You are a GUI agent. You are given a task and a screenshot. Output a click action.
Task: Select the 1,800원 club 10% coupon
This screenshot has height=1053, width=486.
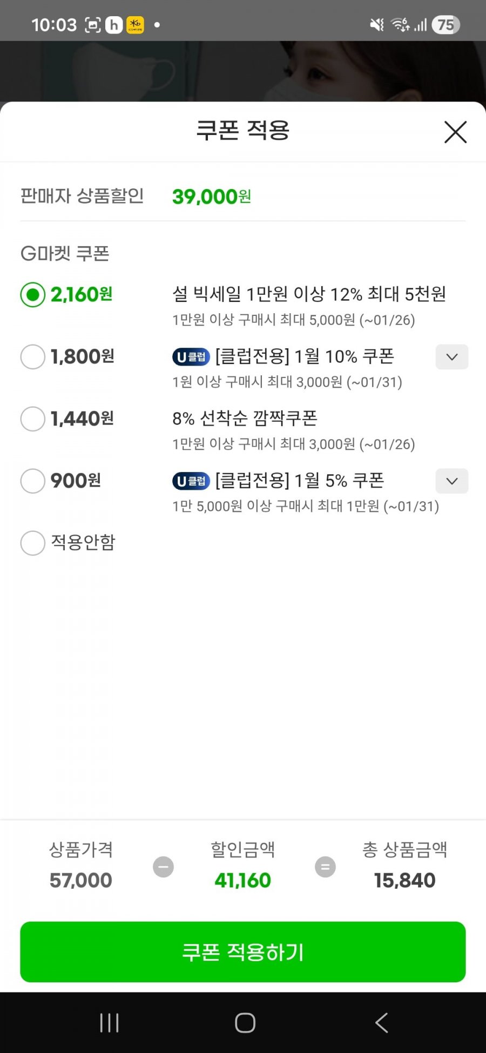click(33, 357)
